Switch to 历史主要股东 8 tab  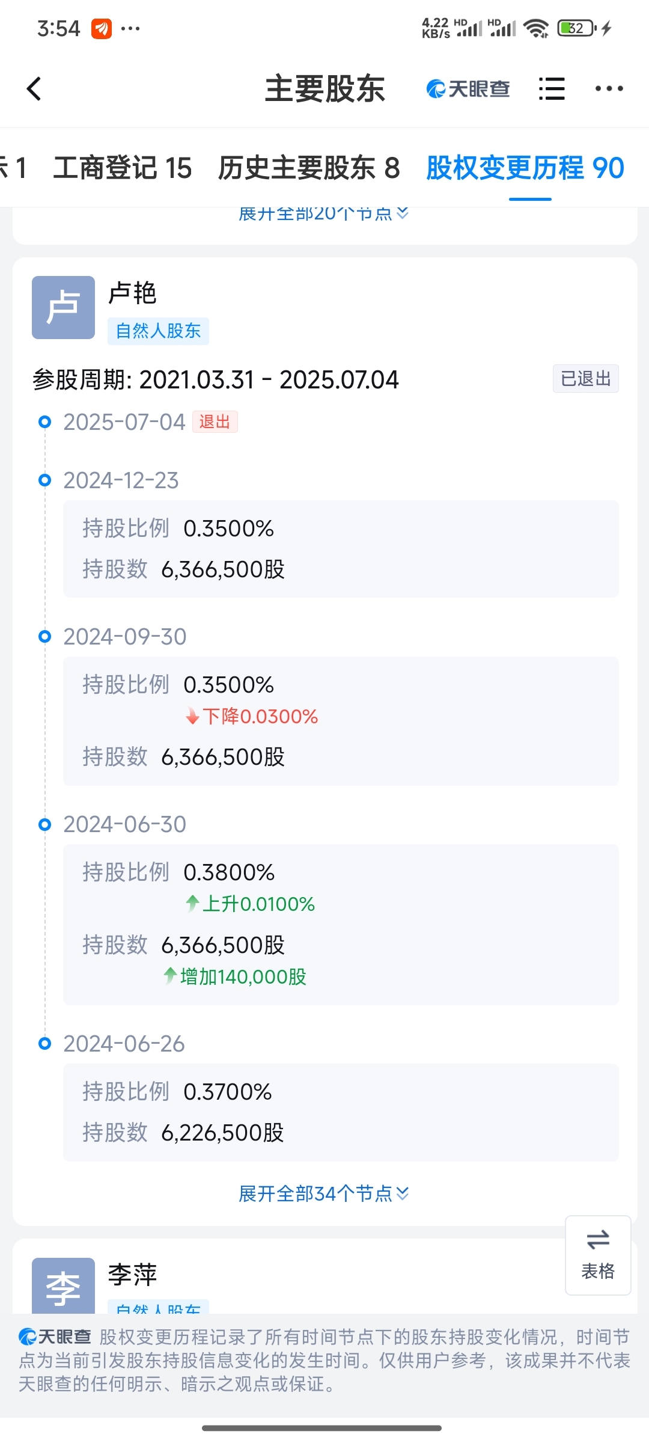coord(309,168)
